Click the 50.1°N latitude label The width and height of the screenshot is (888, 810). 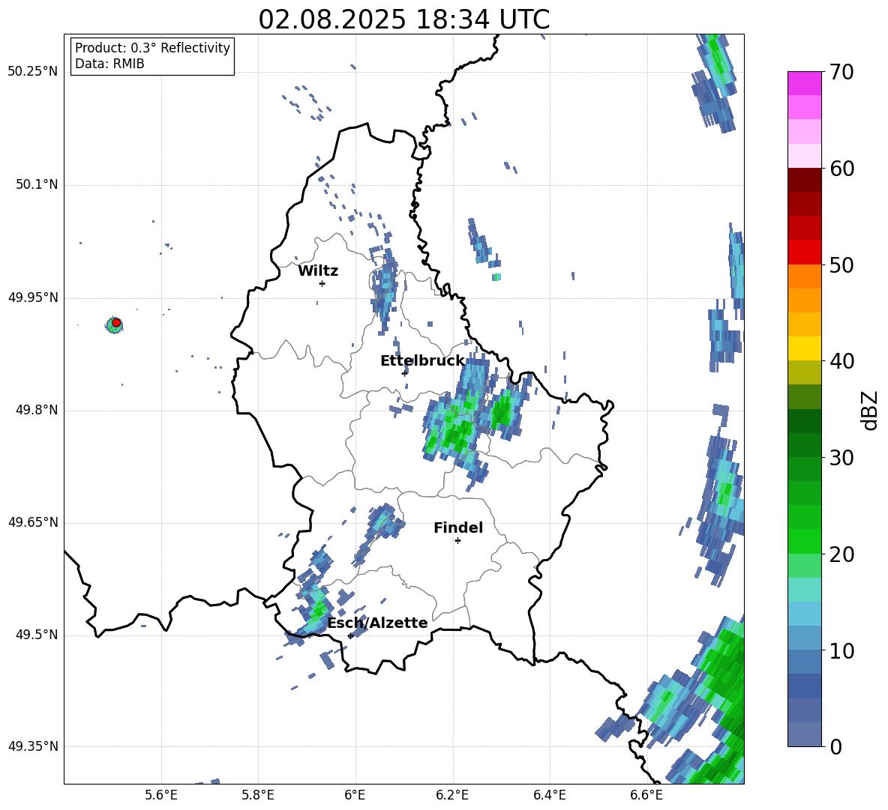pyautogui.click(x=36, y=185)
